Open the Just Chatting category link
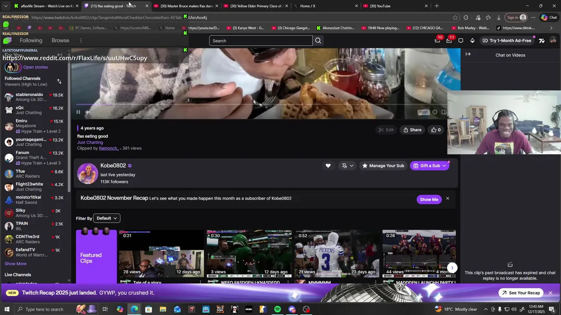 (90, 142)
